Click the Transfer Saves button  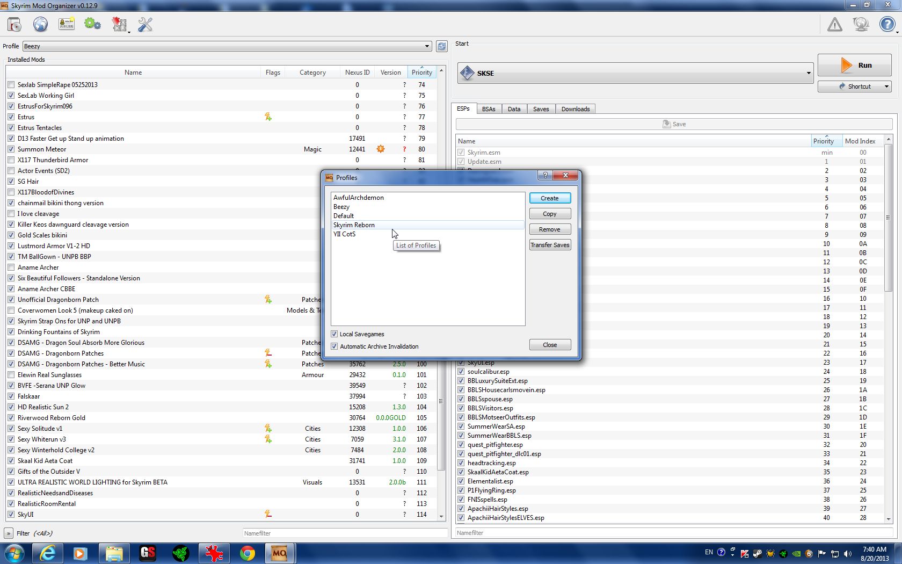tap(549, 245)
